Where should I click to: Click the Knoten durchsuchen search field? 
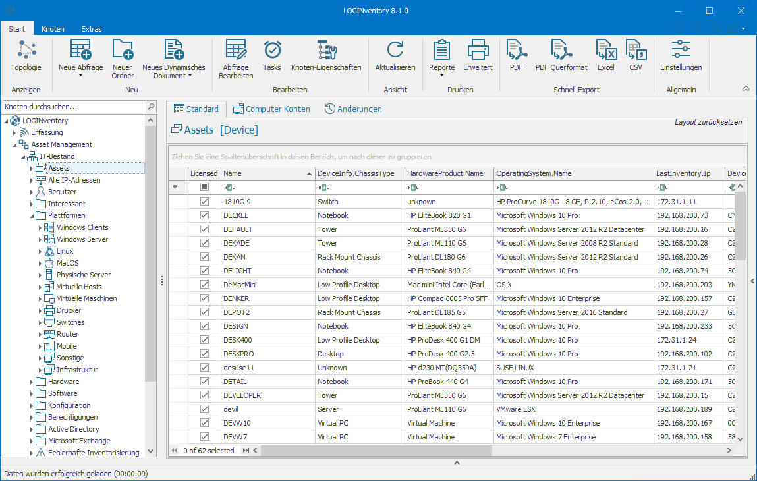point(74,107)
